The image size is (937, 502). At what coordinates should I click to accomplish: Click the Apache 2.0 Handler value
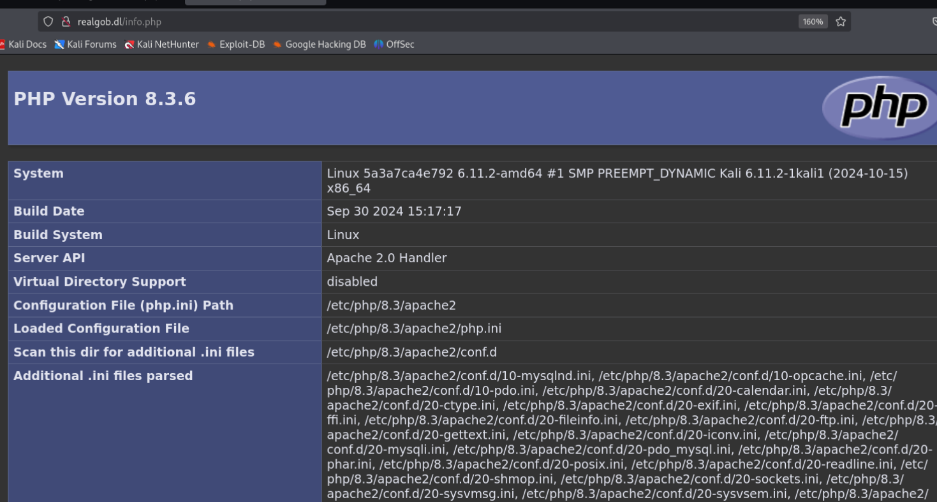click(387, 258)
